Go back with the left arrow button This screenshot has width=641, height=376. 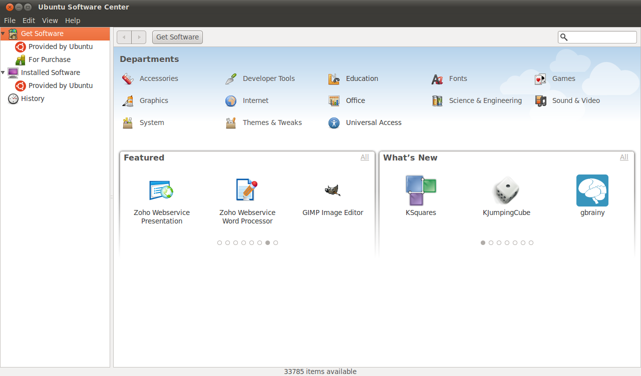124,37
